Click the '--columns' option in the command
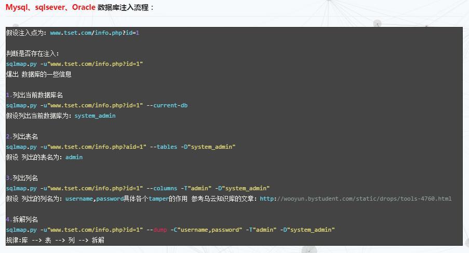The height and width of the screenshot is (253, 469). tap(162, 189)
